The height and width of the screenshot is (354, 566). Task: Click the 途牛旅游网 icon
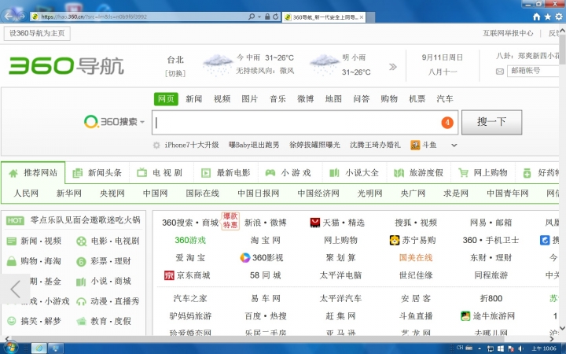pyautogui.click(x=465, y=316)
